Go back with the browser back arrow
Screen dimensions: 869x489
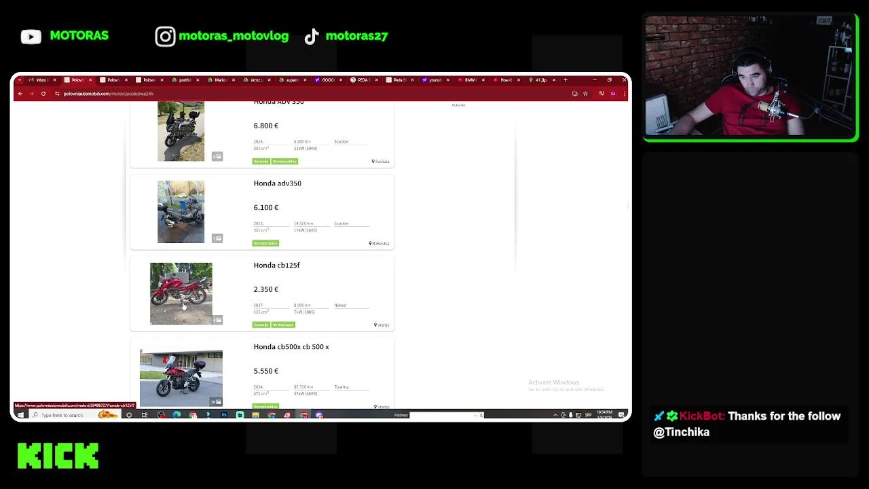pyautogui.click(x=20, y=94)
